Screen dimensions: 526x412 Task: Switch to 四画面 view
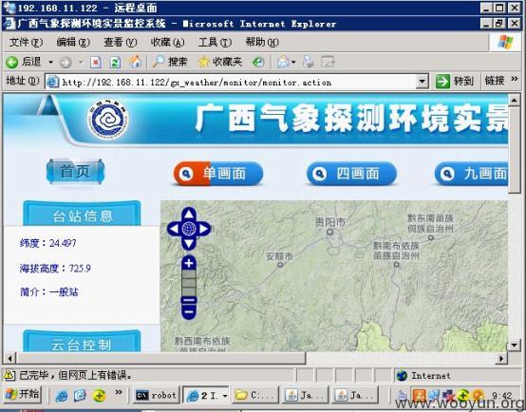351,174
